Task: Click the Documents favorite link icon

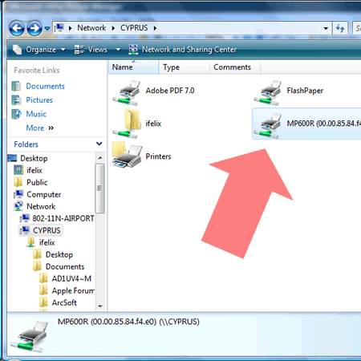Action: pos(16,86)
